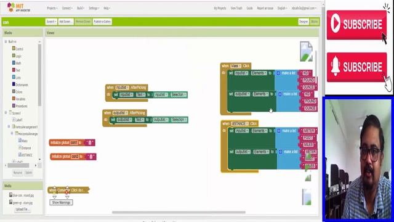The width and height of the screenshot is (394, 222).
Task: Click the top play-button Subscribe banner
Action: click(x=356, y=25)
